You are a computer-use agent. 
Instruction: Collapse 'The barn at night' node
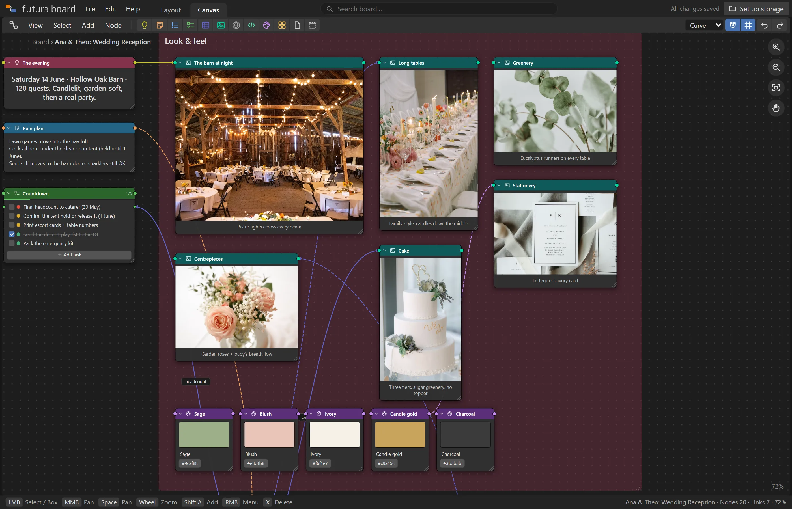180,63
